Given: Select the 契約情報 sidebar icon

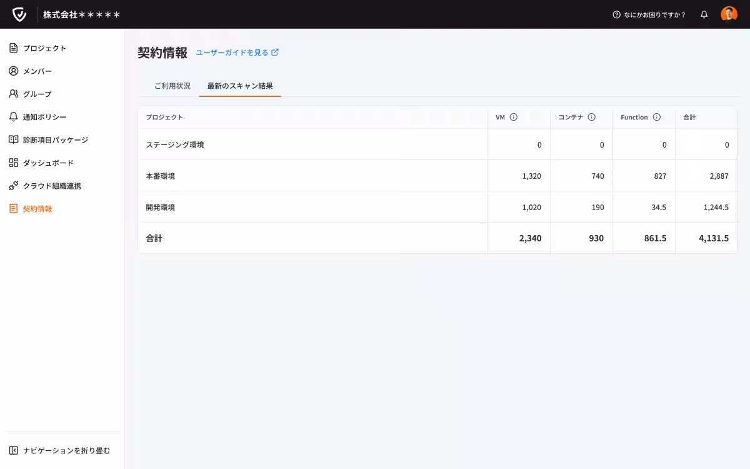Looking at the screenshot, I should [13, 209].
